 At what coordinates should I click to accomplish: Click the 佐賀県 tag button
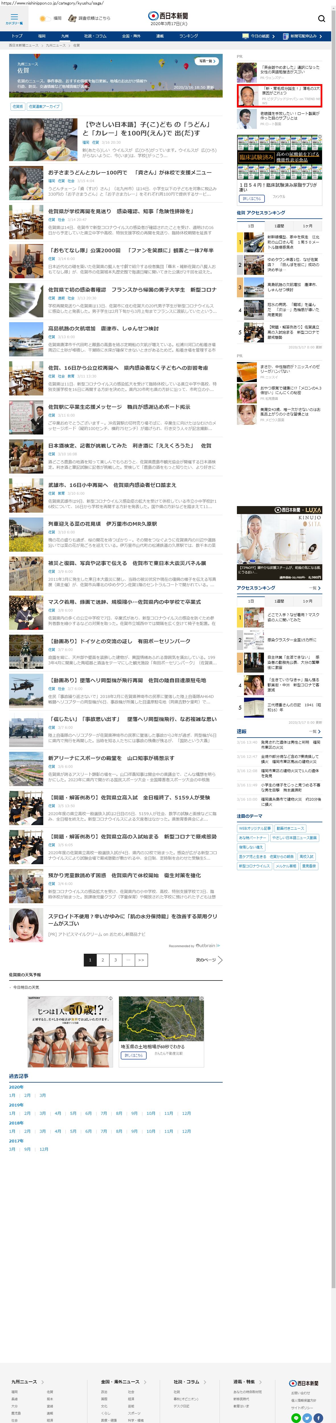(x=18, y=106)
